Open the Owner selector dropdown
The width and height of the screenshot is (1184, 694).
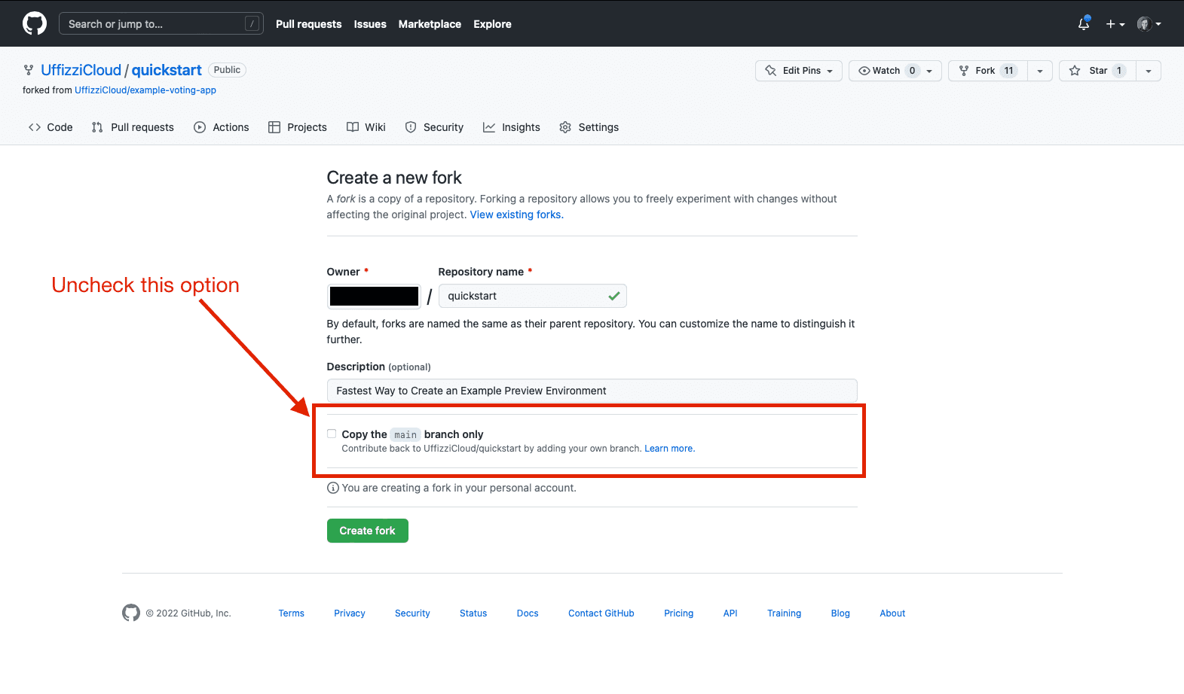pos(374,296)
